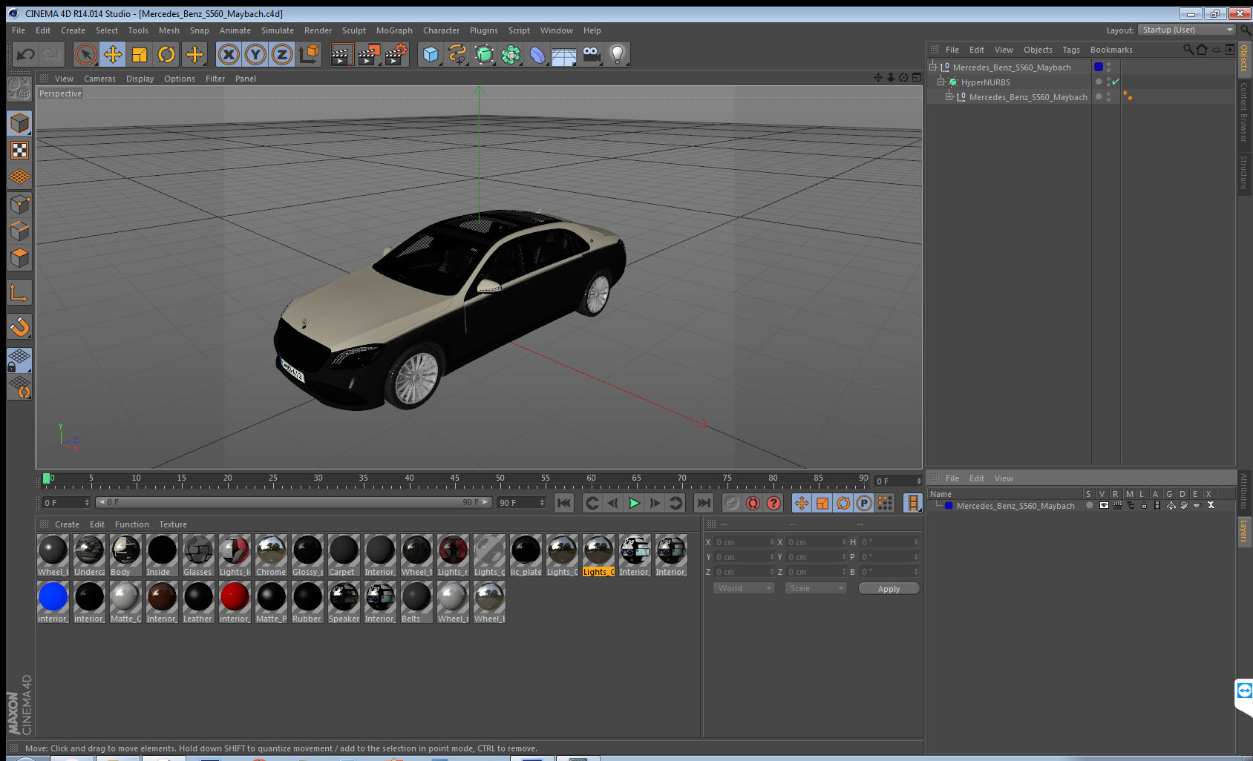
Task: Switch the coordinate system icon
Action: (309, 54)
